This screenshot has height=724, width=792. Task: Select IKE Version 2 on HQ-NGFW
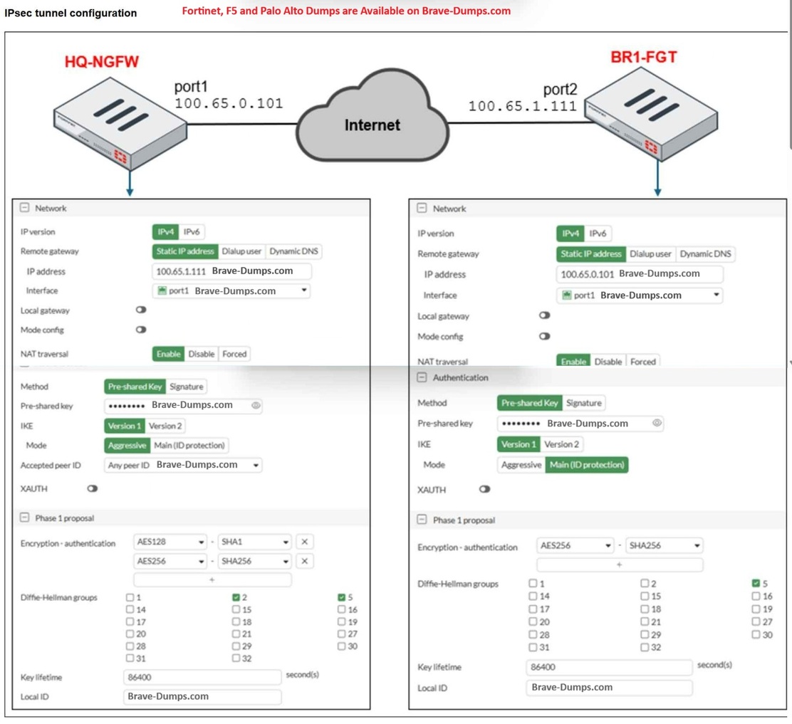click(165, 426)
